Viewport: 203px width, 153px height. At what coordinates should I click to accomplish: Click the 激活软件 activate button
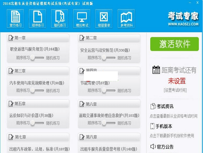click(x=175, y=44)
